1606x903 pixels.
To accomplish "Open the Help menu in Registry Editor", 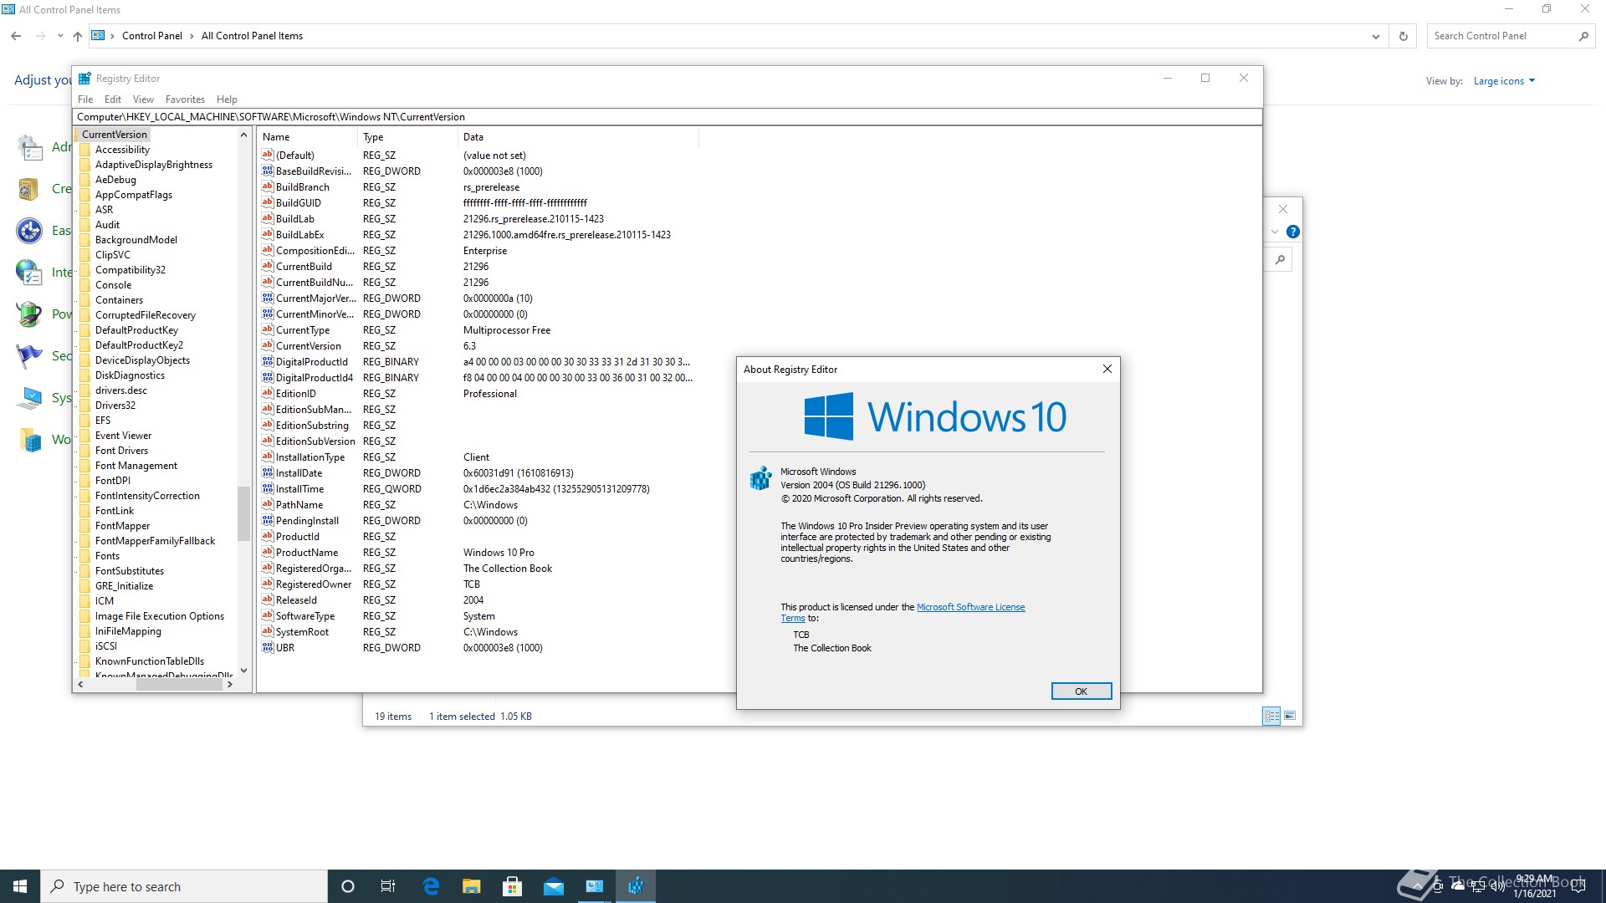I will (227, 99).
